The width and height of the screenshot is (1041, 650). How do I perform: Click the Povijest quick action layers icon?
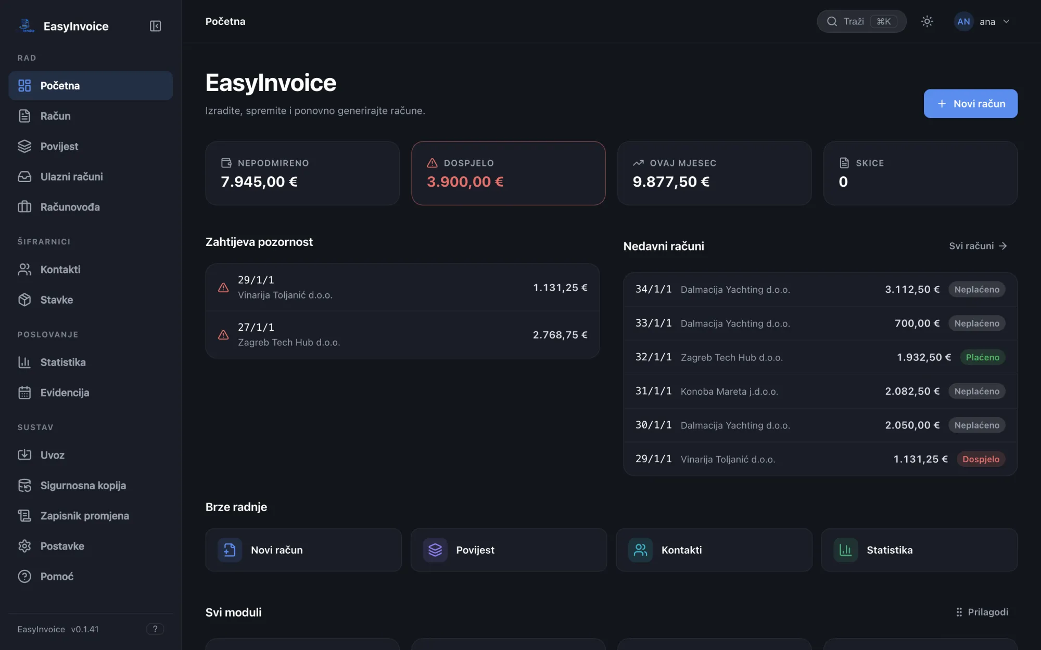coord(435,550)
